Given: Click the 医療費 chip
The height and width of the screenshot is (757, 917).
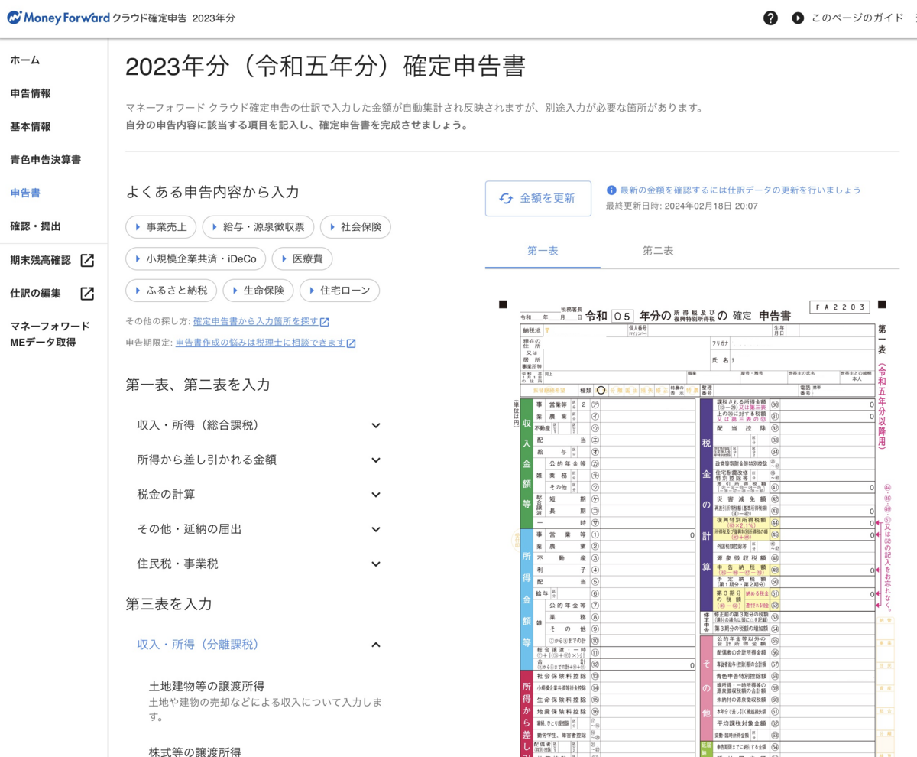Looking at the screenshot, I should pyautogui.click(x=302, y=258).
